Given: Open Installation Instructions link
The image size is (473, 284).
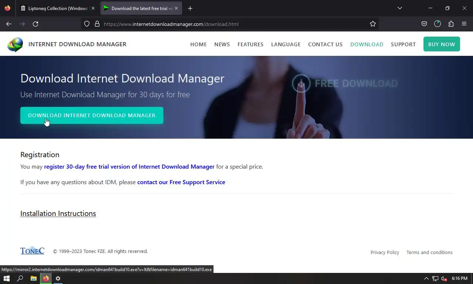Looking at the screenshot, I should (58, 213).
